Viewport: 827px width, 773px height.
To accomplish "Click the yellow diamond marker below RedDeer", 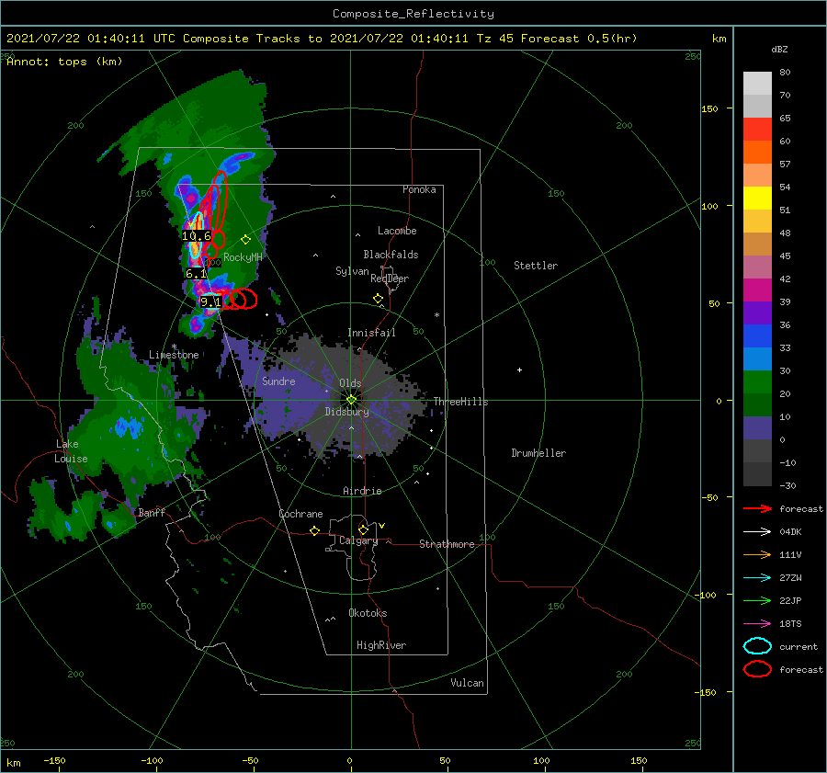I will 378,299.
